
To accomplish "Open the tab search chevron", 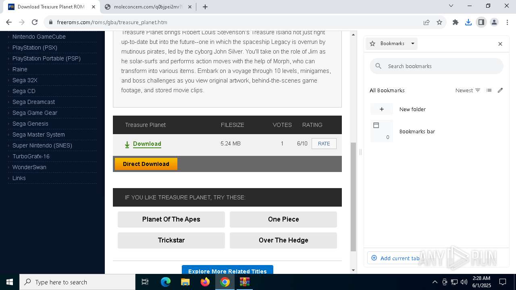I will [x=451, y=6].
